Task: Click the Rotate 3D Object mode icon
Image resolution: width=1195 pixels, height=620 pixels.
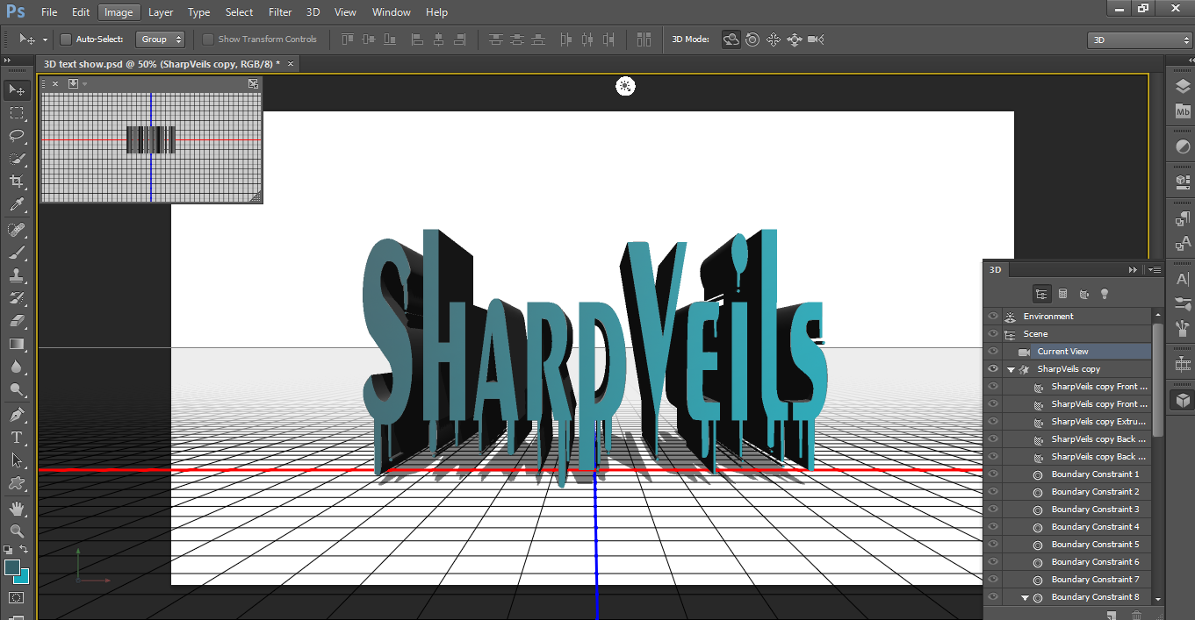Action: [x=731, y=39]
